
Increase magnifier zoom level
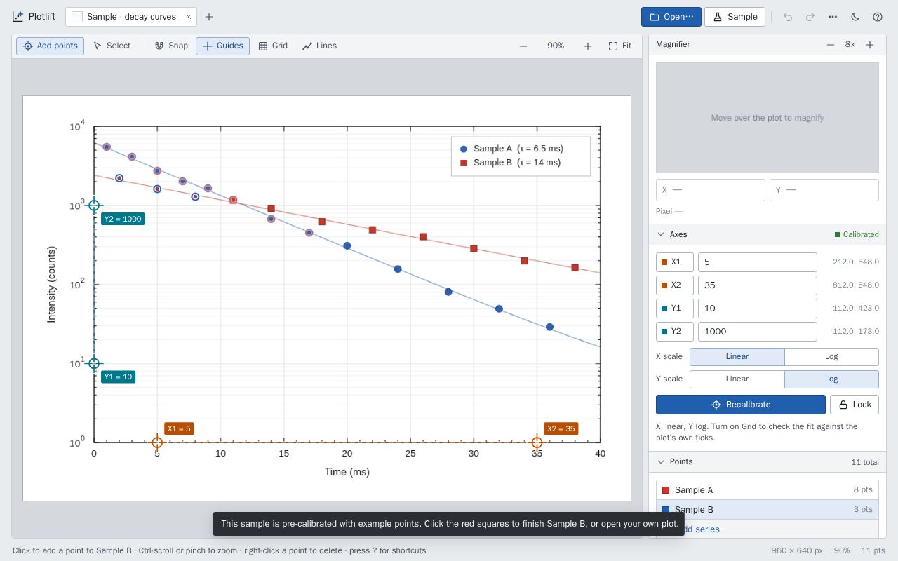870,45
